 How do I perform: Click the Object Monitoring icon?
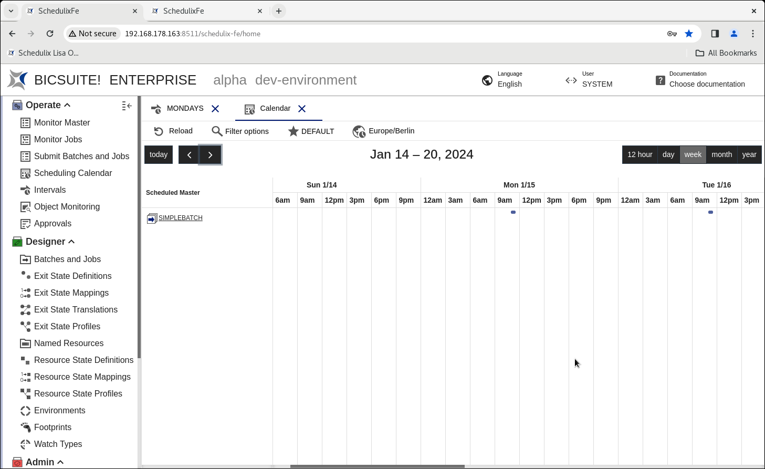pos(25,206)
